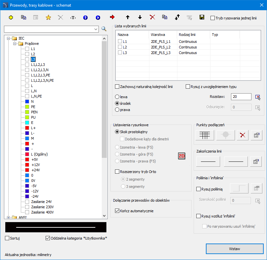This screenshot has height=260, width=267.
Task: Click the yellow plus add-new icon
Action: click(x=11, y=17)
